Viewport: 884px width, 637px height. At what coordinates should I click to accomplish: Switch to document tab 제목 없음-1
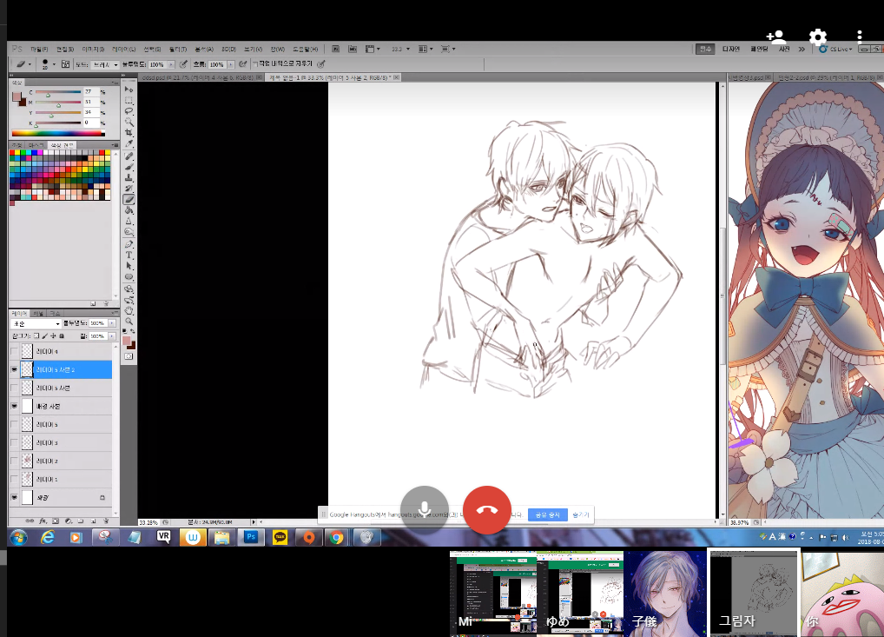pyautogui.click(x=331, y=77)
